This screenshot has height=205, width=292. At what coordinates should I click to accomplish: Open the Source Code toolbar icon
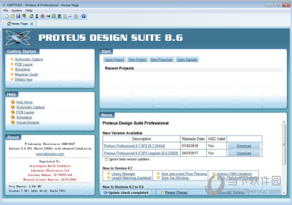70,16
